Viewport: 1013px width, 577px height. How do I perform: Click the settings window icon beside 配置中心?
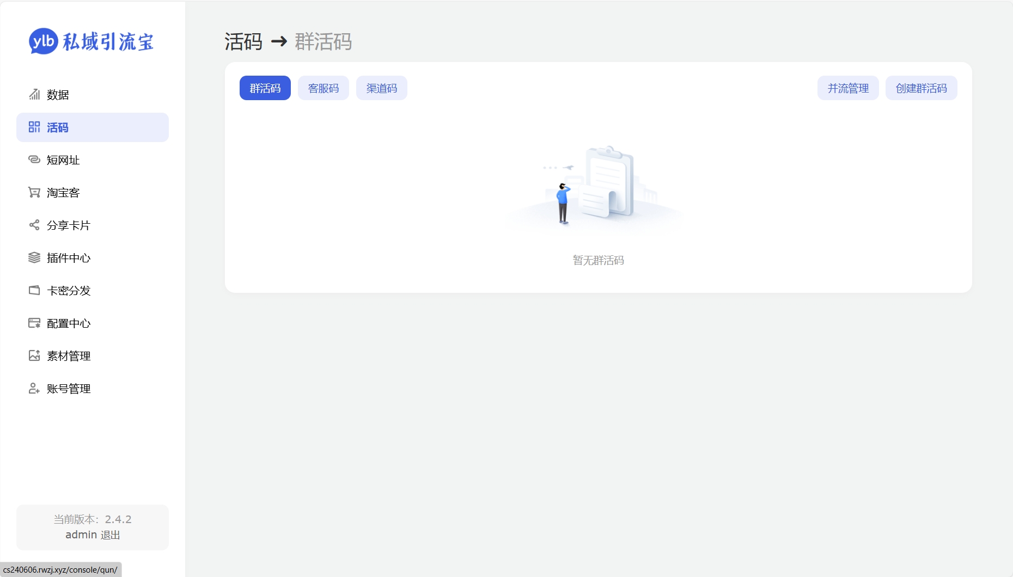pos(34,323)
